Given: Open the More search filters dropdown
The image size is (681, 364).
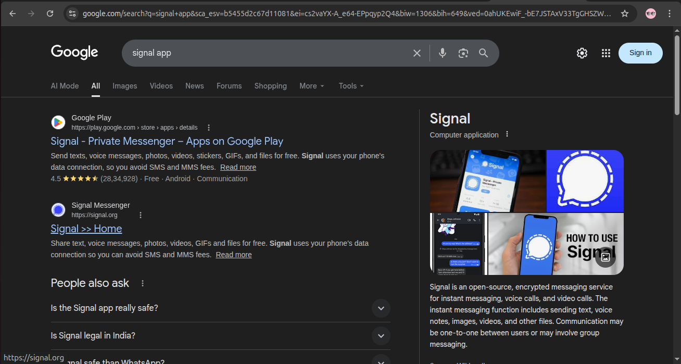Looking at the screenshot, I should (x=312, y=86).
